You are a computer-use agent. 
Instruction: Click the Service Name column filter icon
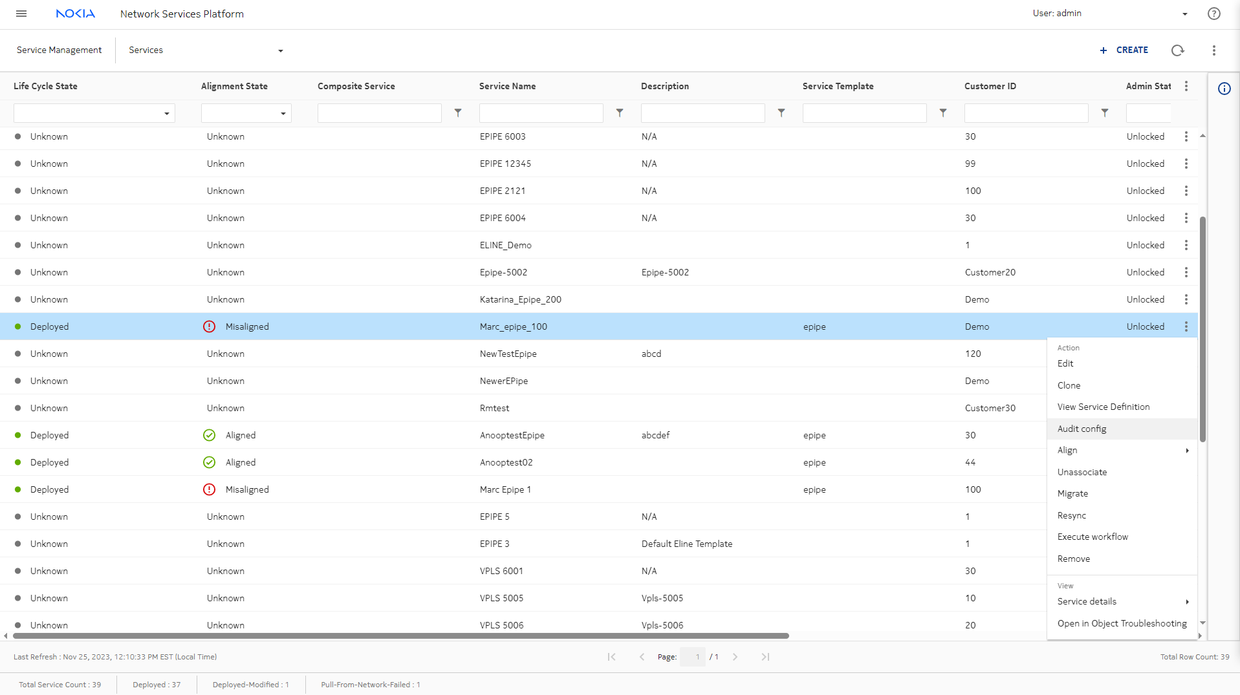(619, 113)
